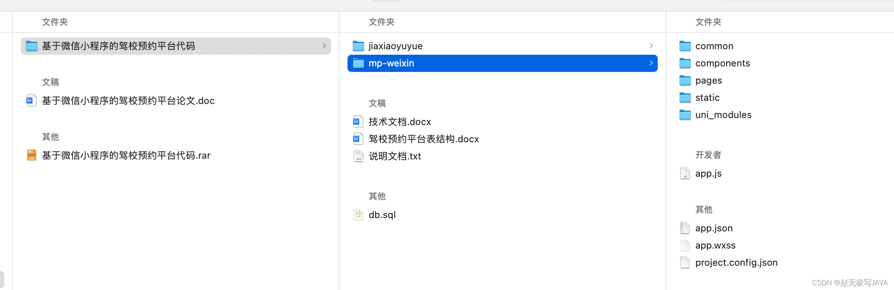The image size is (894, 290).
Task: Select the common folder name
Action: point(714,46)
